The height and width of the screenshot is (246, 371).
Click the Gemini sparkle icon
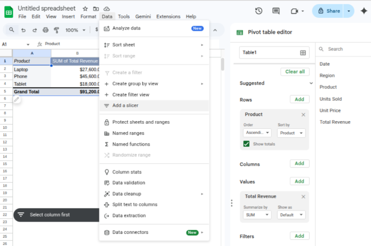pyautogui.click(x=364, y=11)
